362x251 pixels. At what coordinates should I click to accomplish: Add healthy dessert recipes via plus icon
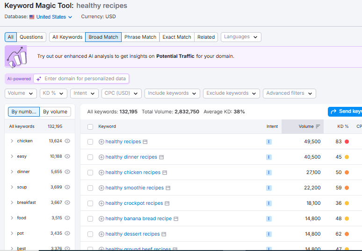pos(101,234)
